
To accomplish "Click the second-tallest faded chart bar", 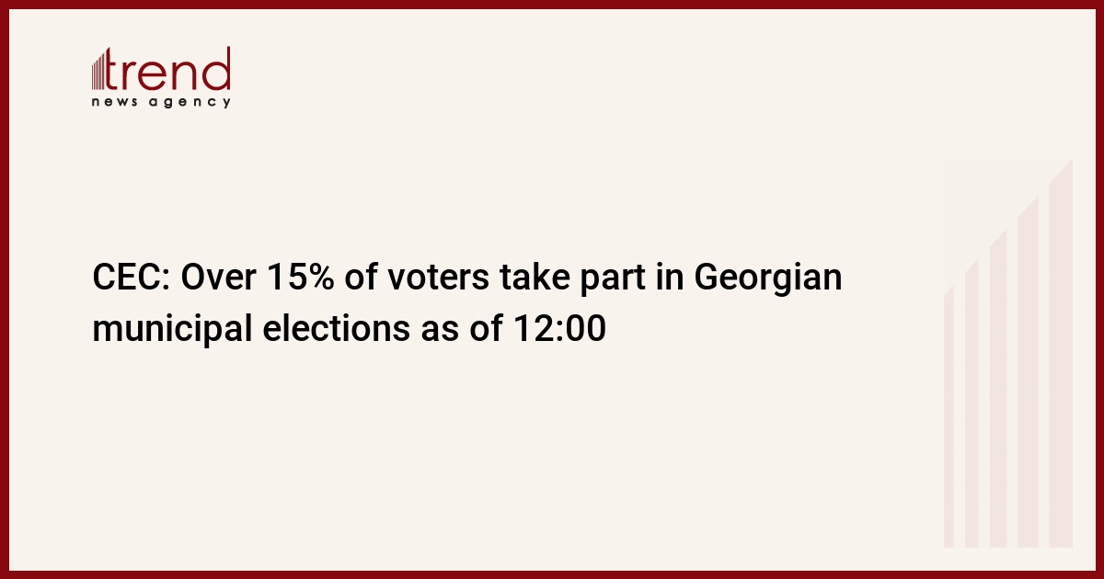I will click(x=1028, y=372).
